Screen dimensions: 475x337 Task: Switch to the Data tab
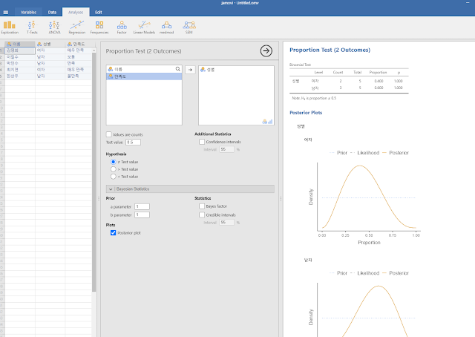52,12
